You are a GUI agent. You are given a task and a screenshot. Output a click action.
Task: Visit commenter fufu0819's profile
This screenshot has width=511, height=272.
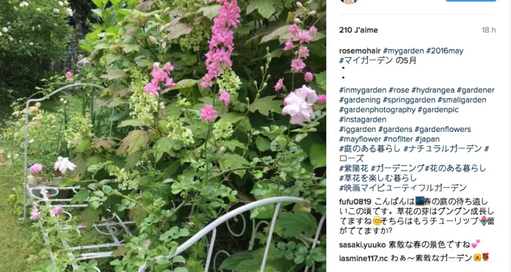tap(355, 202)
